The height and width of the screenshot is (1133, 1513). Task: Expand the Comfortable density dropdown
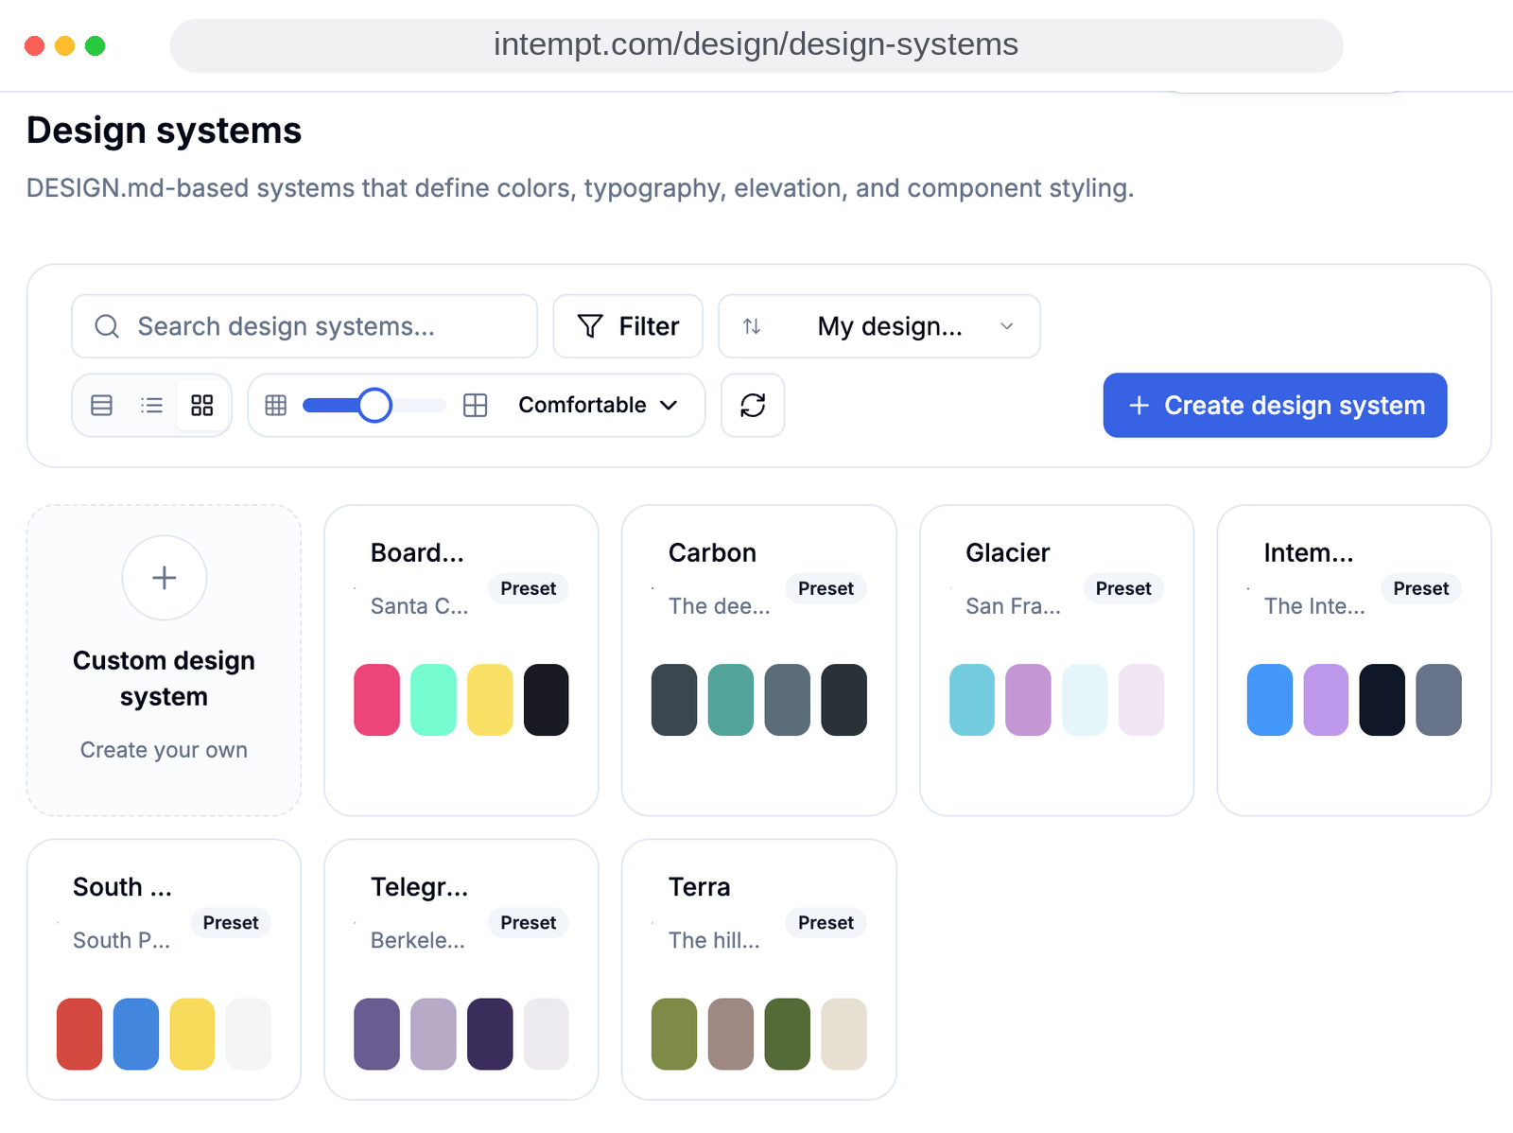(x=599, y=406)
